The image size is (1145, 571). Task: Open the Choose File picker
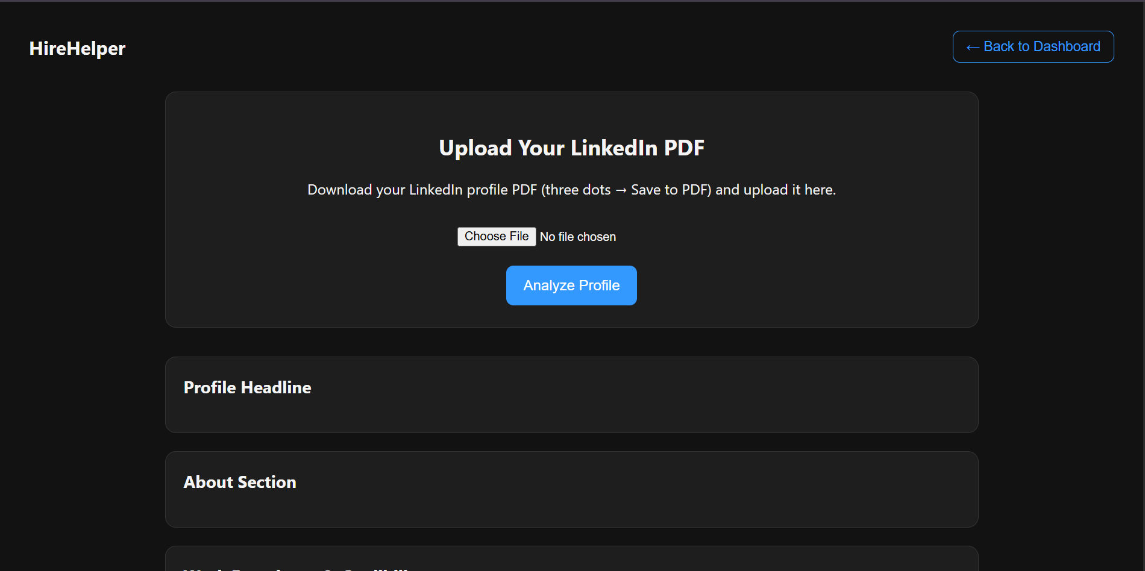click(497, 237)
